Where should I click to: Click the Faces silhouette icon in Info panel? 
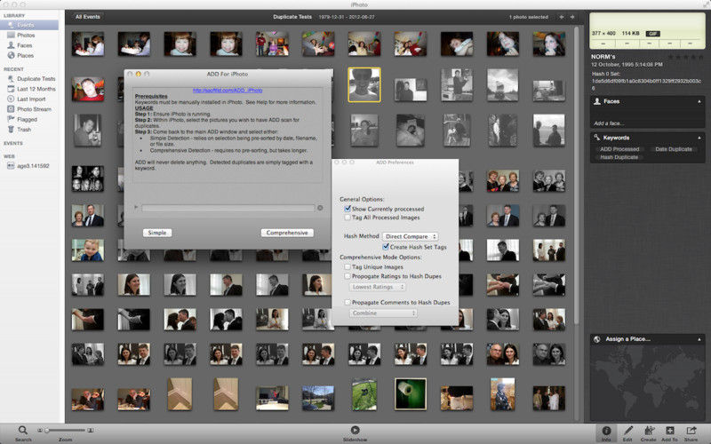[x=597, y=101]
